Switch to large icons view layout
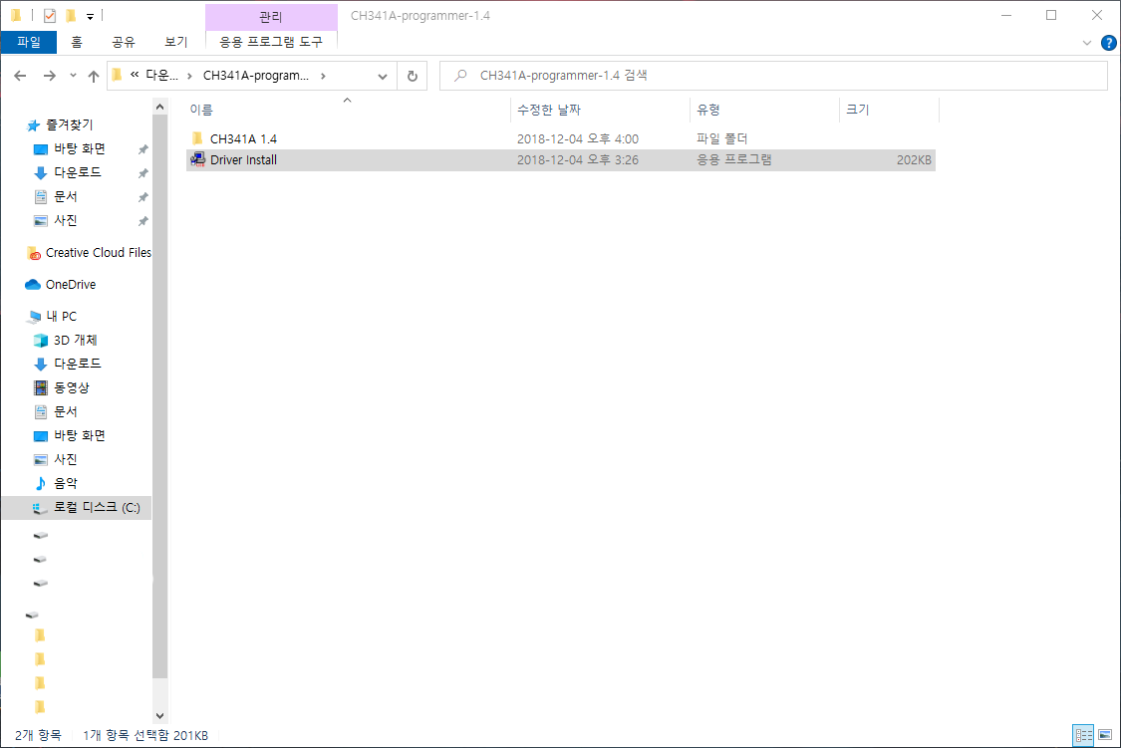 tap(1105, 735)
